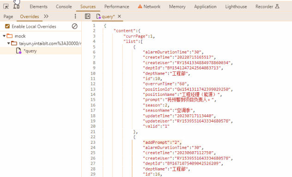Click the "season":2 line
The width and height of the screenshot is (292, 177).
156,105
